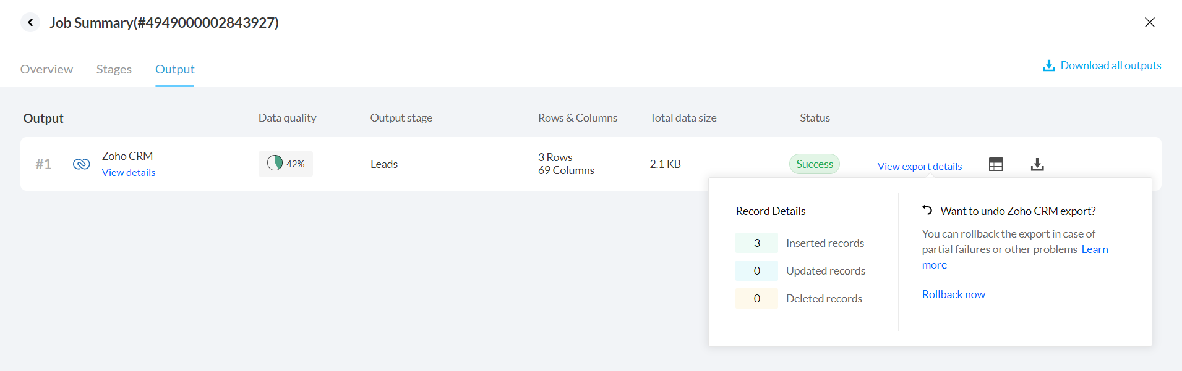Viewport: 1182px width, 371px height.
Task: Click the back arrow beside Job Summary
Action: (x=30, y=22)
